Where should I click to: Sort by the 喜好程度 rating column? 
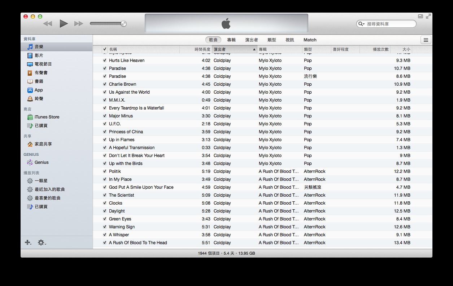tap(345, 49)
